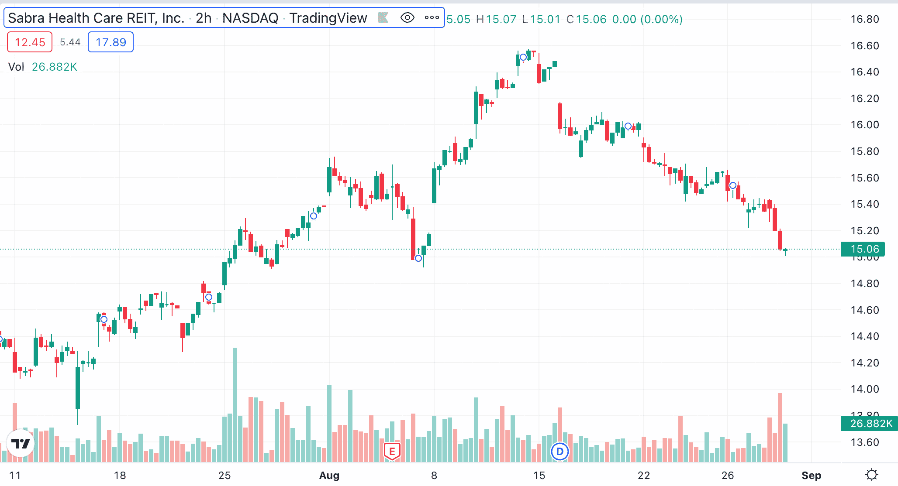Click the spread value 5.44
Screen dimensions: 898x486
click(x=70, y=42)
